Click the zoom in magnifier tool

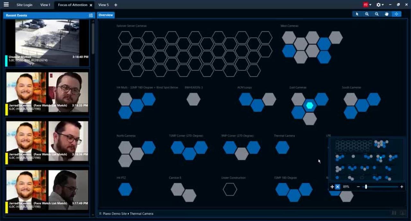(x=367, y=14)
